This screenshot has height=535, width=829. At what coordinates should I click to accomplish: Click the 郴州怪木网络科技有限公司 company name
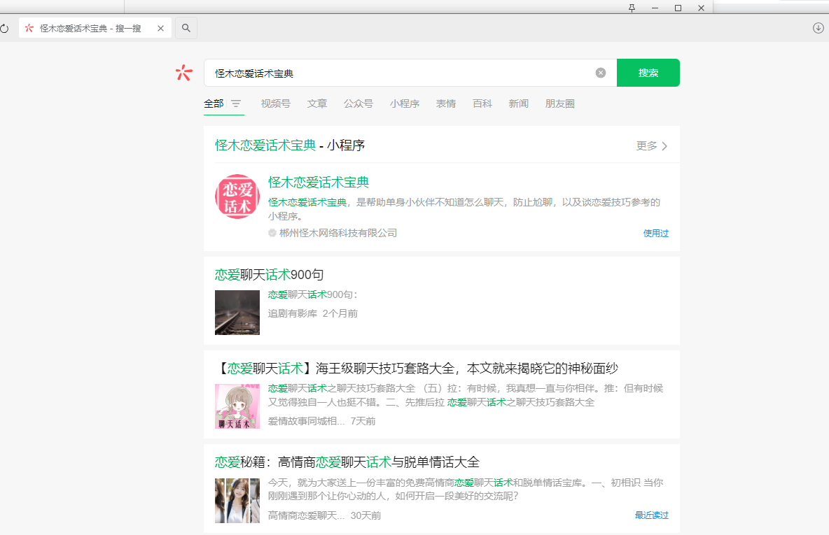tap(338, 233)
